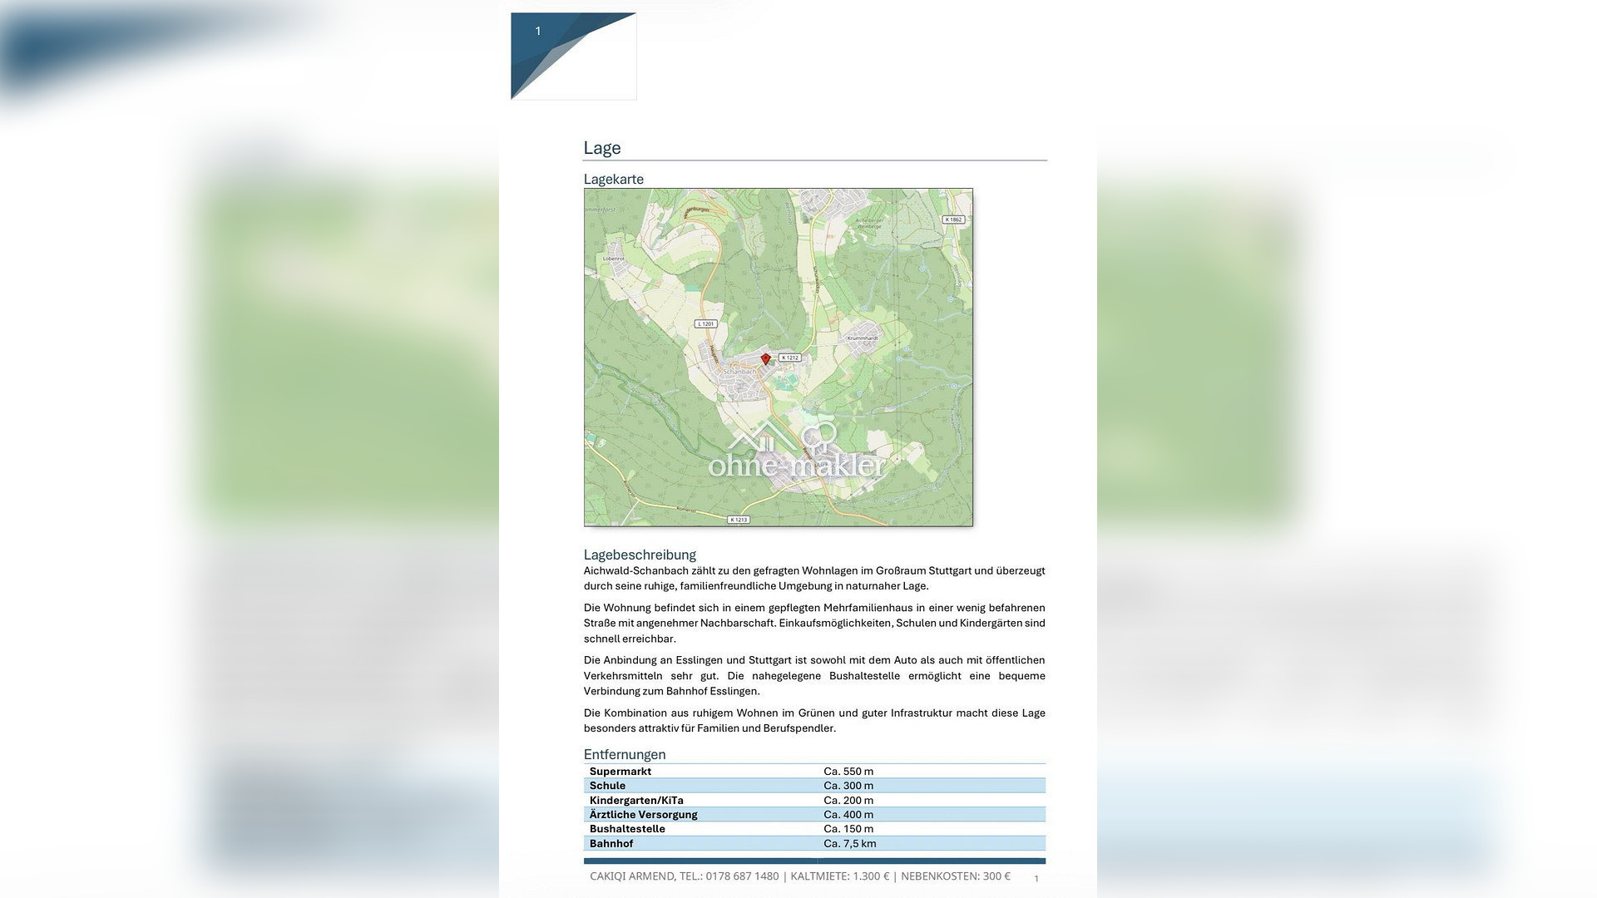The height and width of the screenshot is (898, 1597).
Task: Click the K 1862 road label on map
Action: point(953,220)
